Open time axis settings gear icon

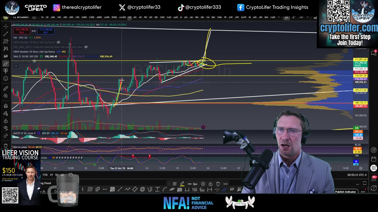361,168
